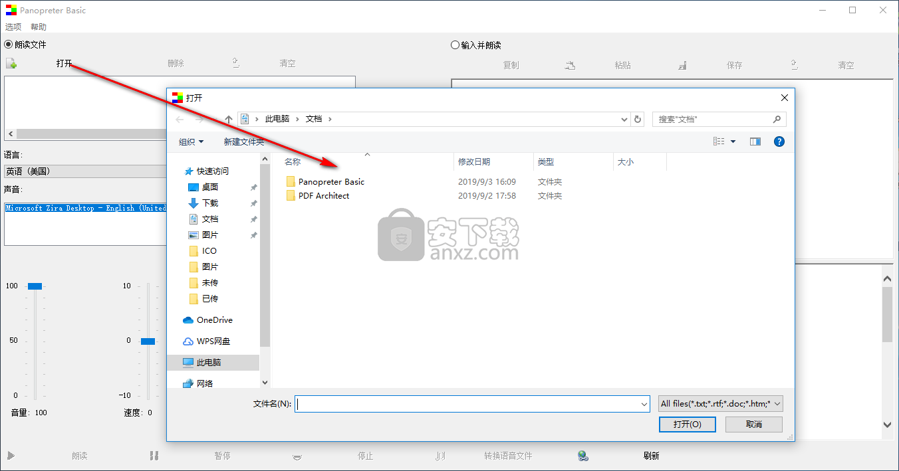Open the 选项 menu
899x471 pixels.
tap(13, 27)
